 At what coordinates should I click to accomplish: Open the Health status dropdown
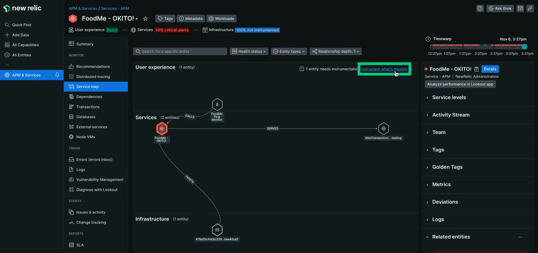(x=249, y=51)
